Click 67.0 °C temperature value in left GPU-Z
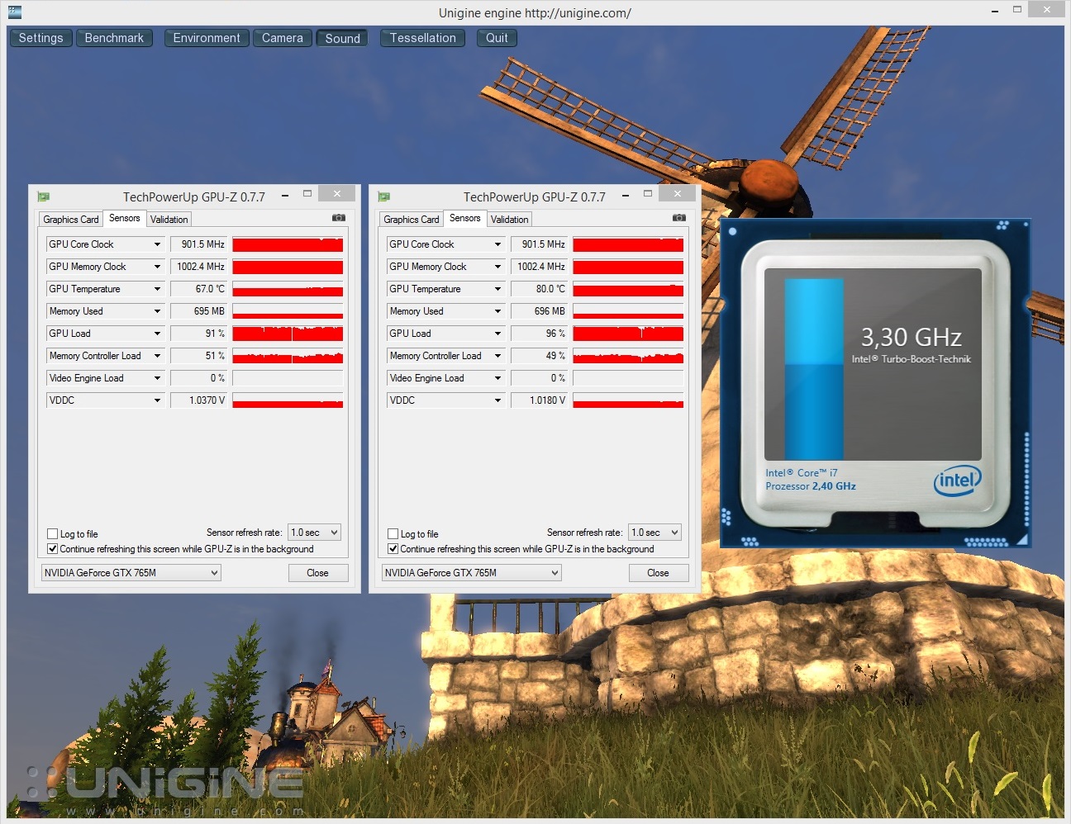The width and height of the screenshot is (1071, 824). point(199,289)
